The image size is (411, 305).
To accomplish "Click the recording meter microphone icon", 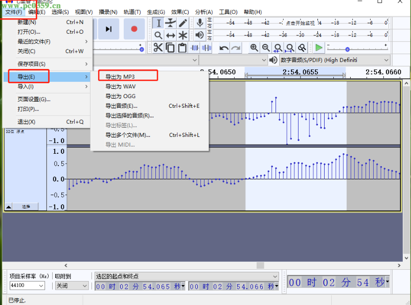I will 200,23.
